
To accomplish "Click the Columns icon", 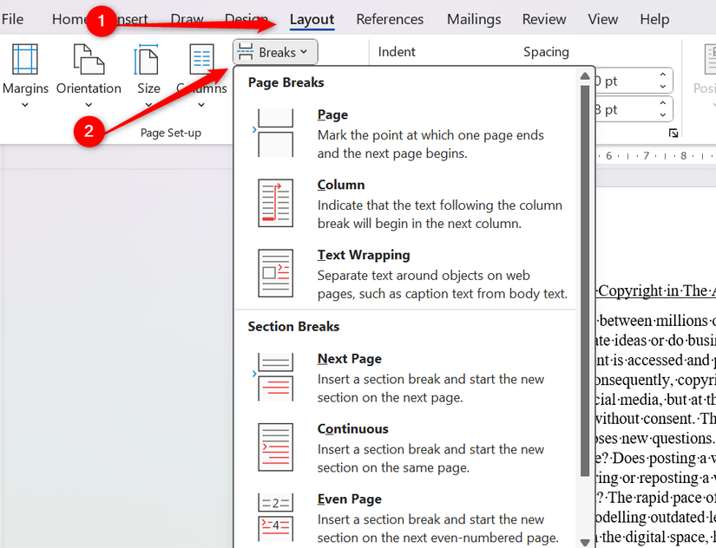I will (201, 59).
